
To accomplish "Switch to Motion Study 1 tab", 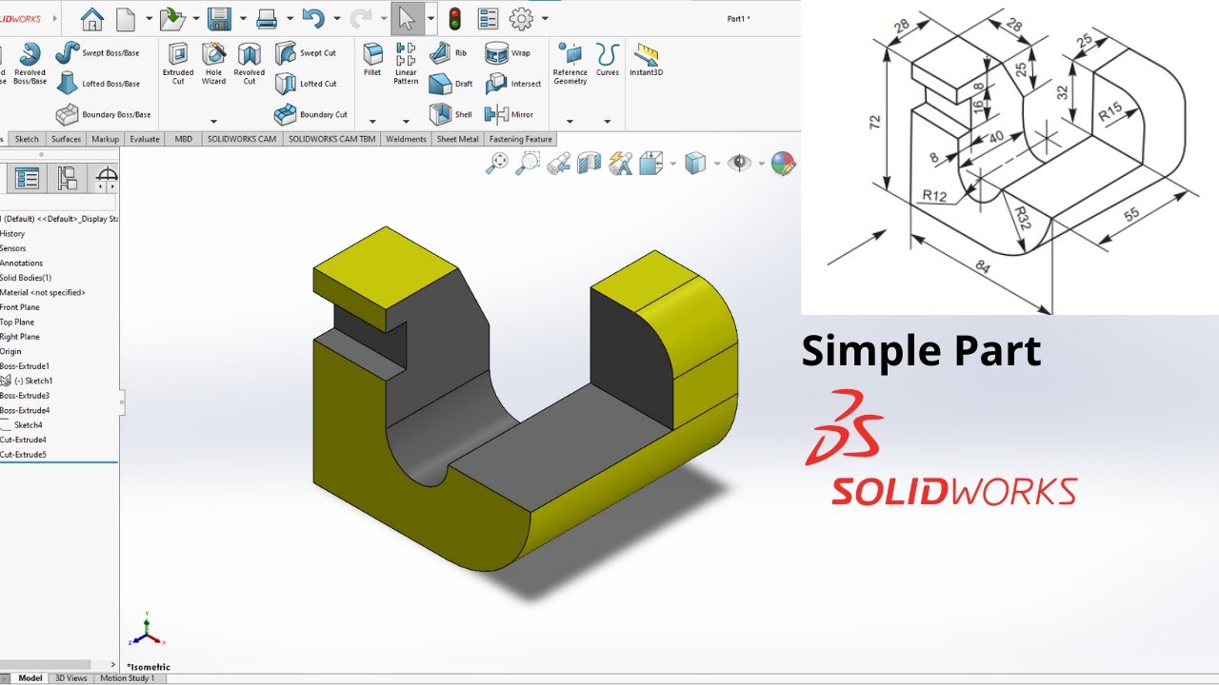I will click(x=128, y=678).
